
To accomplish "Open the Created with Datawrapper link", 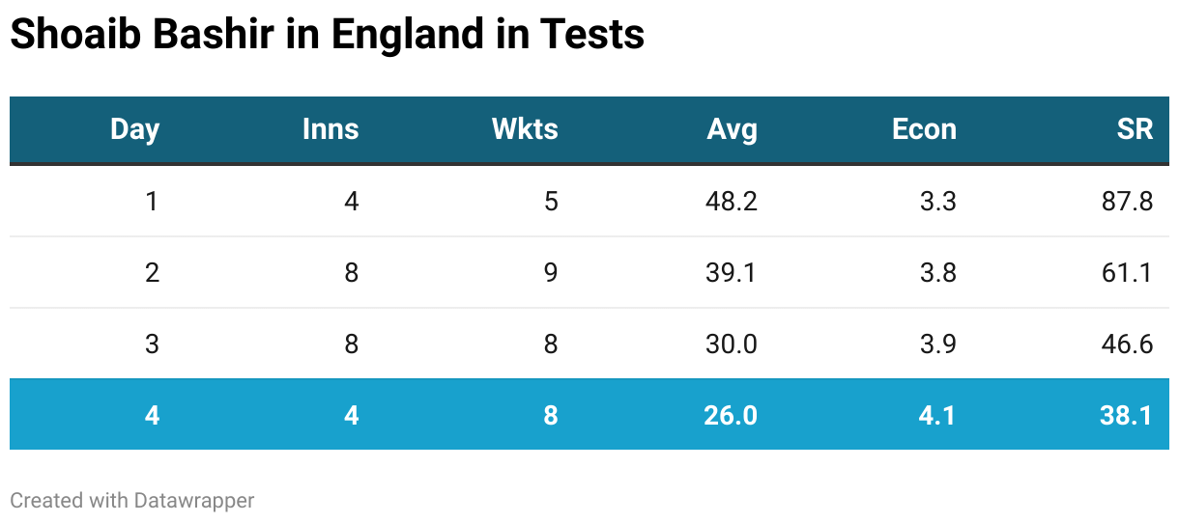I will point(132,500).
